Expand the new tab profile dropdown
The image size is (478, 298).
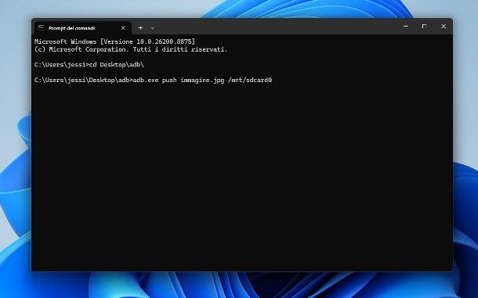pyautogui.click(x=153, y=28)
